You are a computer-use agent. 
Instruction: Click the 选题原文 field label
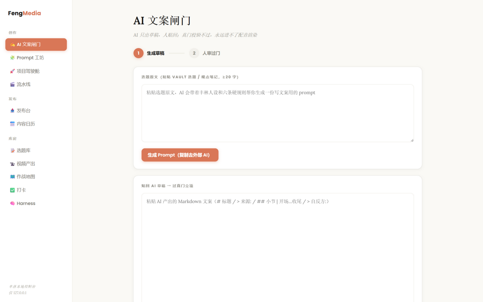pos(190,77)
